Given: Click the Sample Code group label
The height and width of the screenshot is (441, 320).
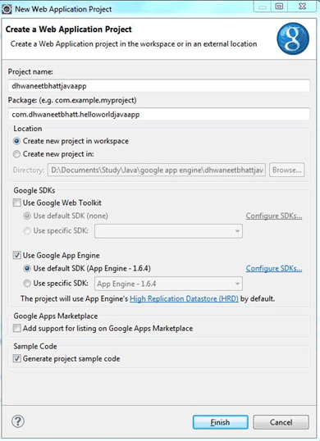Looking at the screenshot, I should [x=35, y=346].
